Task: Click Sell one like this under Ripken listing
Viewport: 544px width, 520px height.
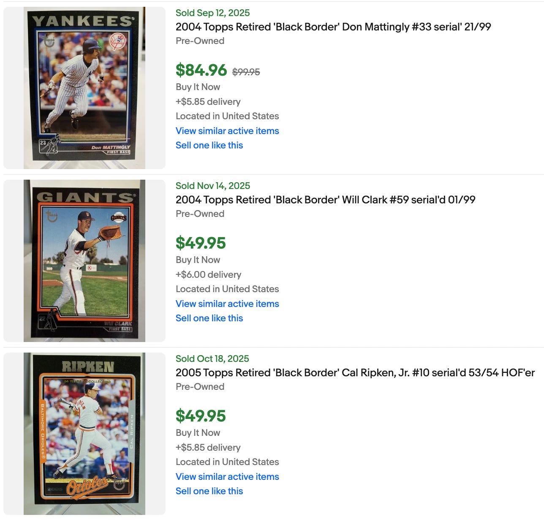Action: click(x=209, y=491)
